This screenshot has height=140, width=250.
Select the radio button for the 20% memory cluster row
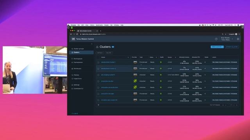point(98,81)
